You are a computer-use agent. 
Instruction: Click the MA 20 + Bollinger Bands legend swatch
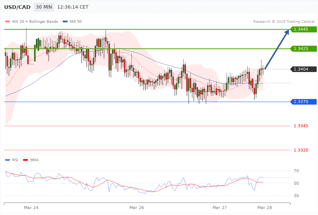point(7,21)
